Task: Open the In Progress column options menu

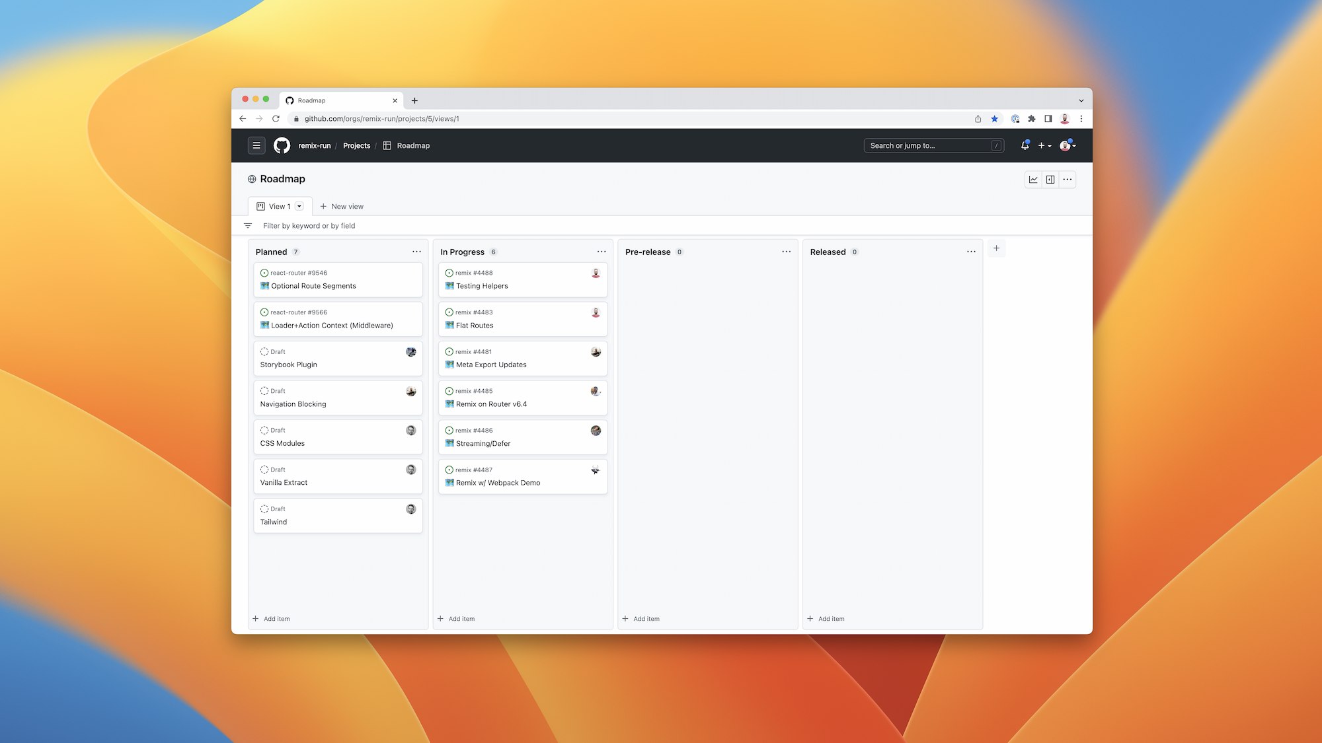Action: [602, 252]
